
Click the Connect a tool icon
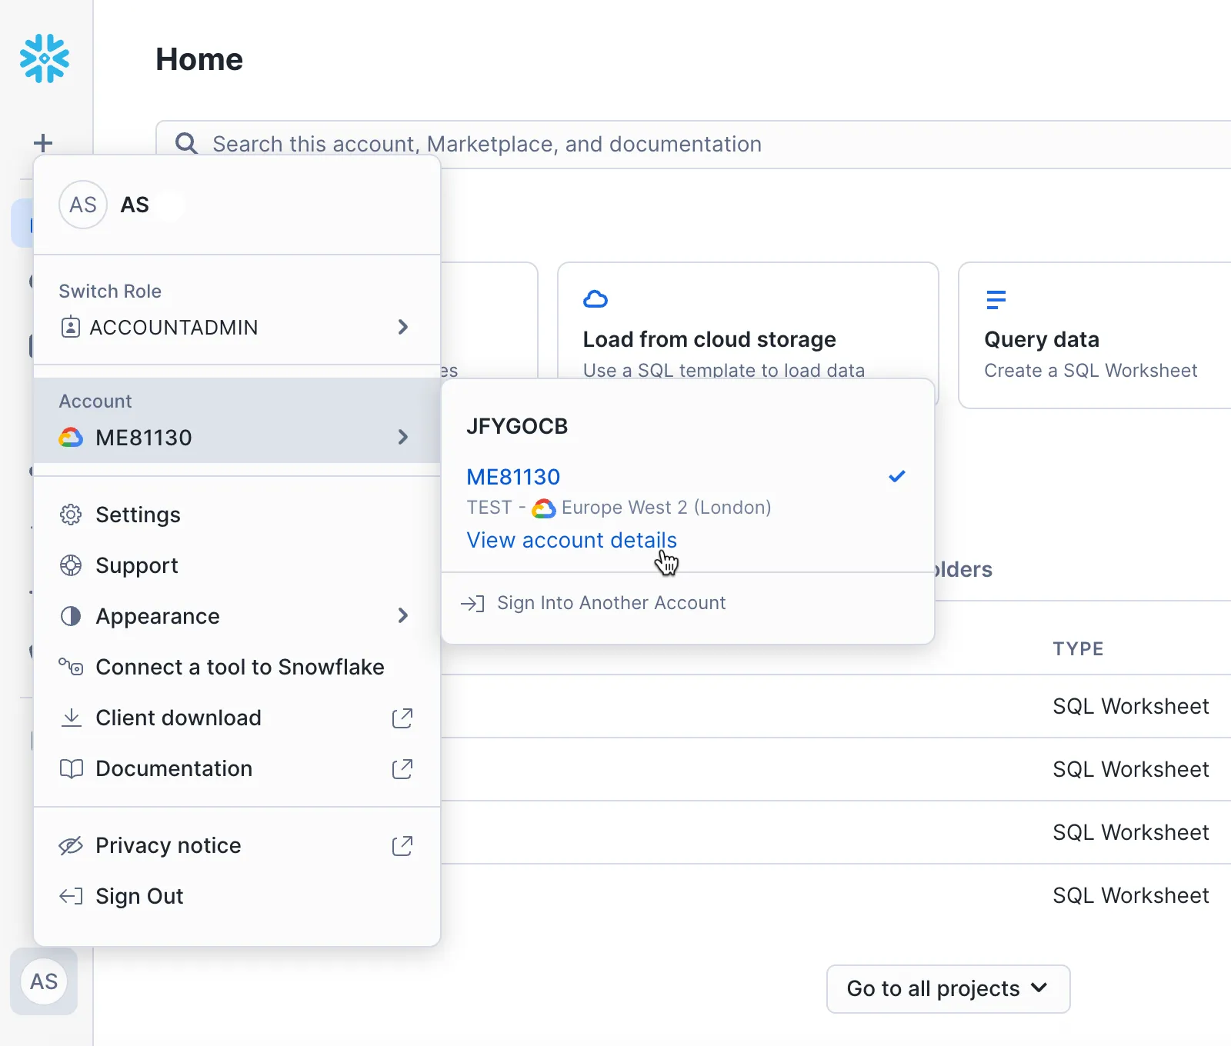[71, 667]
